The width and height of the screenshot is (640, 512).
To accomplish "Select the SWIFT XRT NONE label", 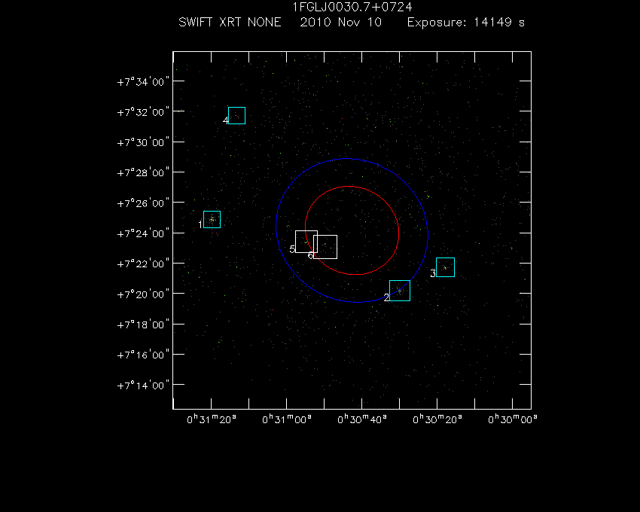I will click(230, 22).
